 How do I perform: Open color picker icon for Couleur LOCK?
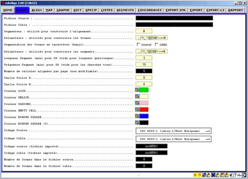[x=137, y=90]
